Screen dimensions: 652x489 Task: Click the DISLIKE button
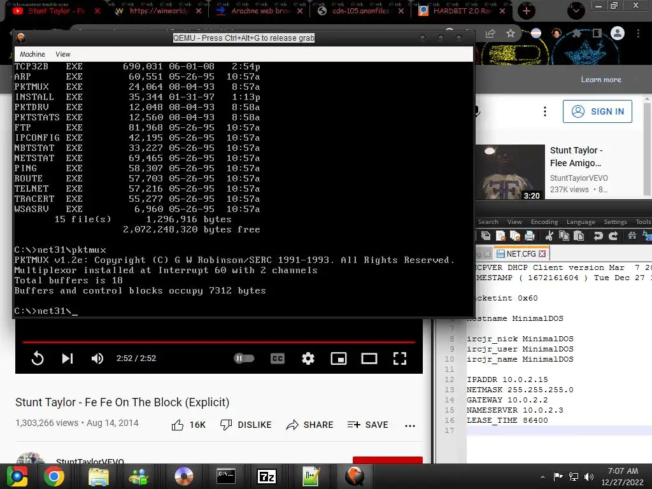coord(246,425)
